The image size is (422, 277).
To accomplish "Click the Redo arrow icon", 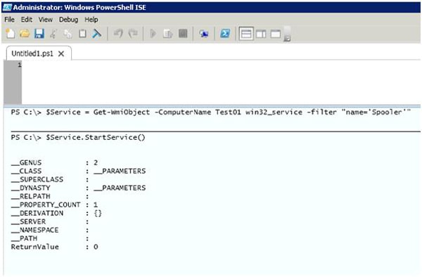I will pos(133,34).
